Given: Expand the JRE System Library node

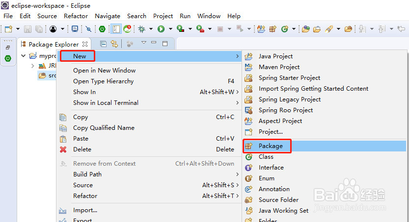Looking at the screenshot, I should pos(32,66).
